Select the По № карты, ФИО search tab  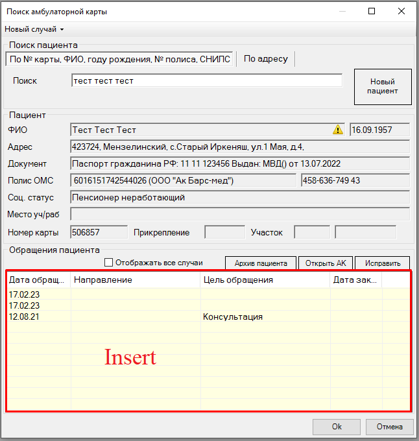[119, 59]
